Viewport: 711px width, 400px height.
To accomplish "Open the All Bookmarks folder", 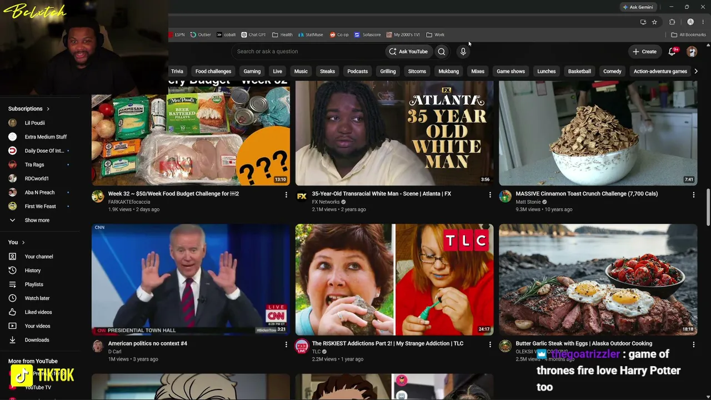I will (x=689, y=34).
